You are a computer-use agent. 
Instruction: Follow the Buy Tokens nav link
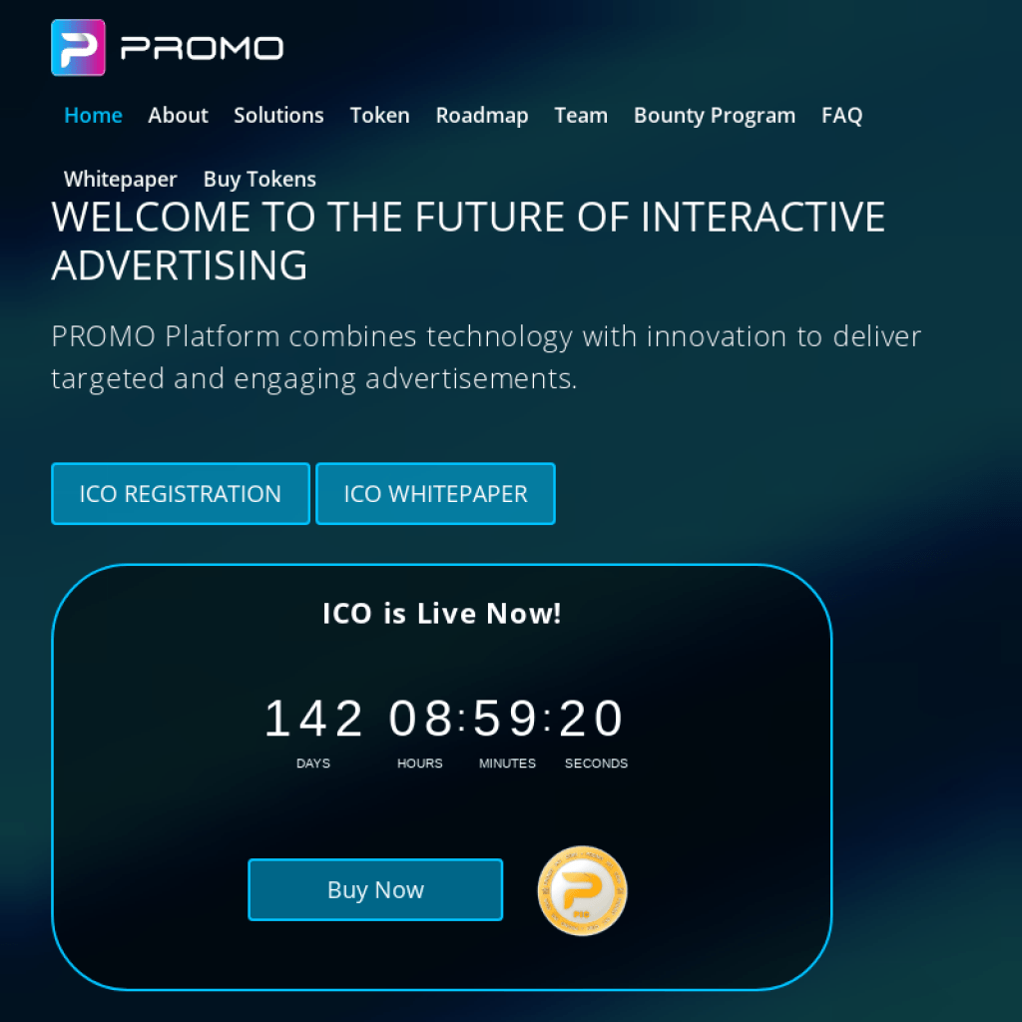(x=259, y=180)
